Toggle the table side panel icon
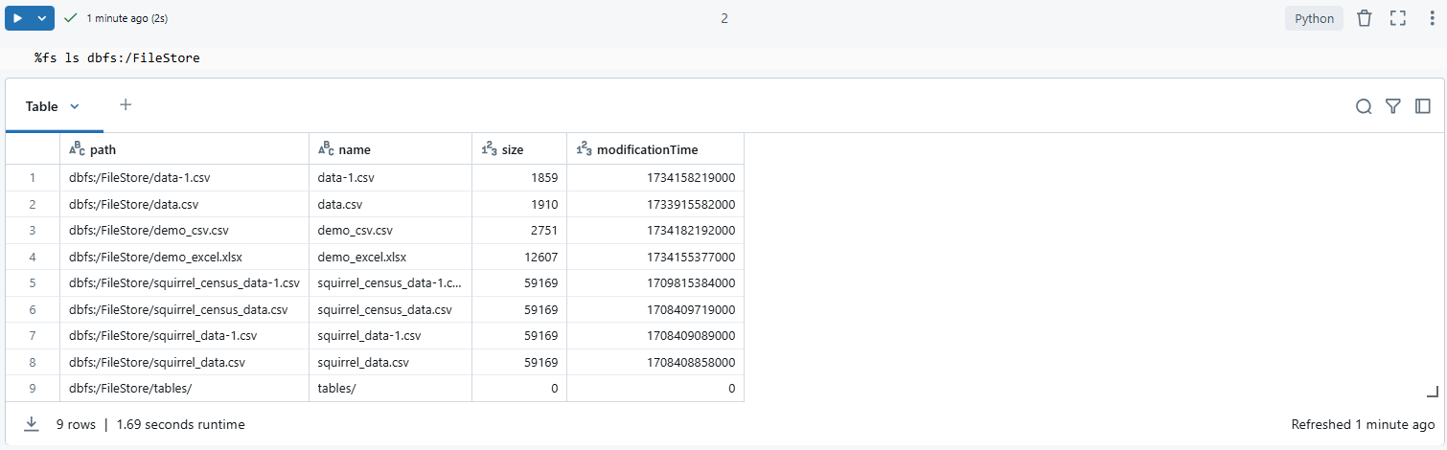 (x=1423, y=106)
